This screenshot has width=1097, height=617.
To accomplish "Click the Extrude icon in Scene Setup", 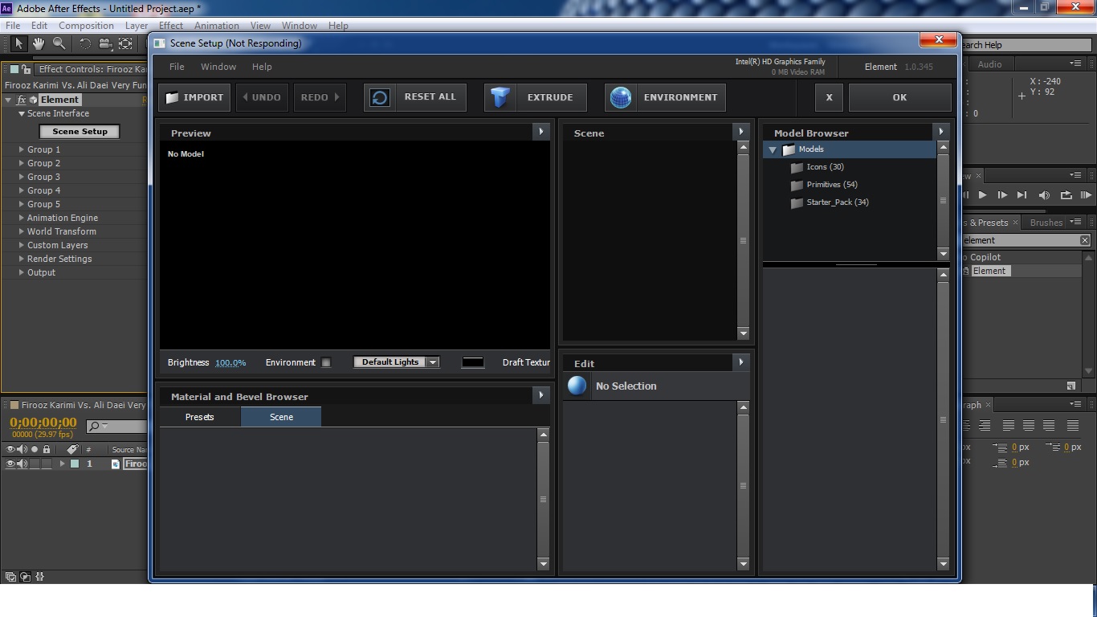I will pos(500,97).
